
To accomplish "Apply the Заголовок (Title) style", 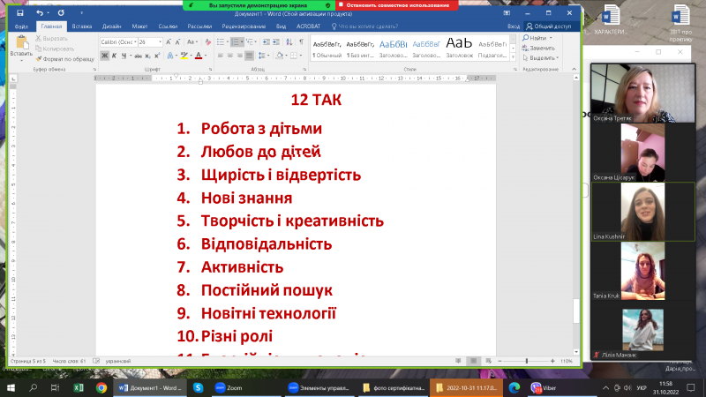I will pos(459,49).
